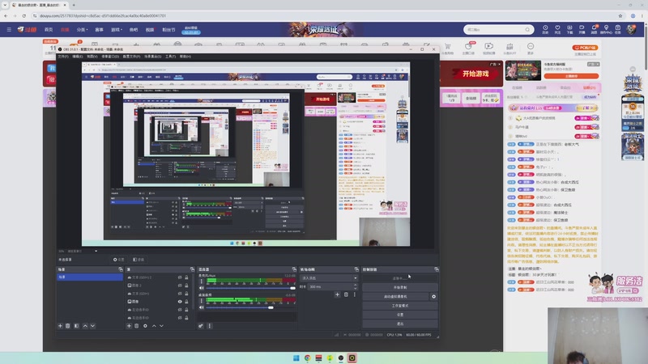The height and width of the screenshot is (364, 648).
Task: Open 历史 history icon in Douyu header
Action: [x=545, y=29]
